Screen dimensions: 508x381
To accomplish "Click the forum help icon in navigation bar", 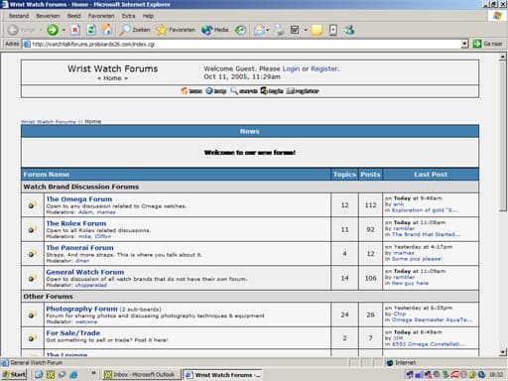I will point(215,91).
